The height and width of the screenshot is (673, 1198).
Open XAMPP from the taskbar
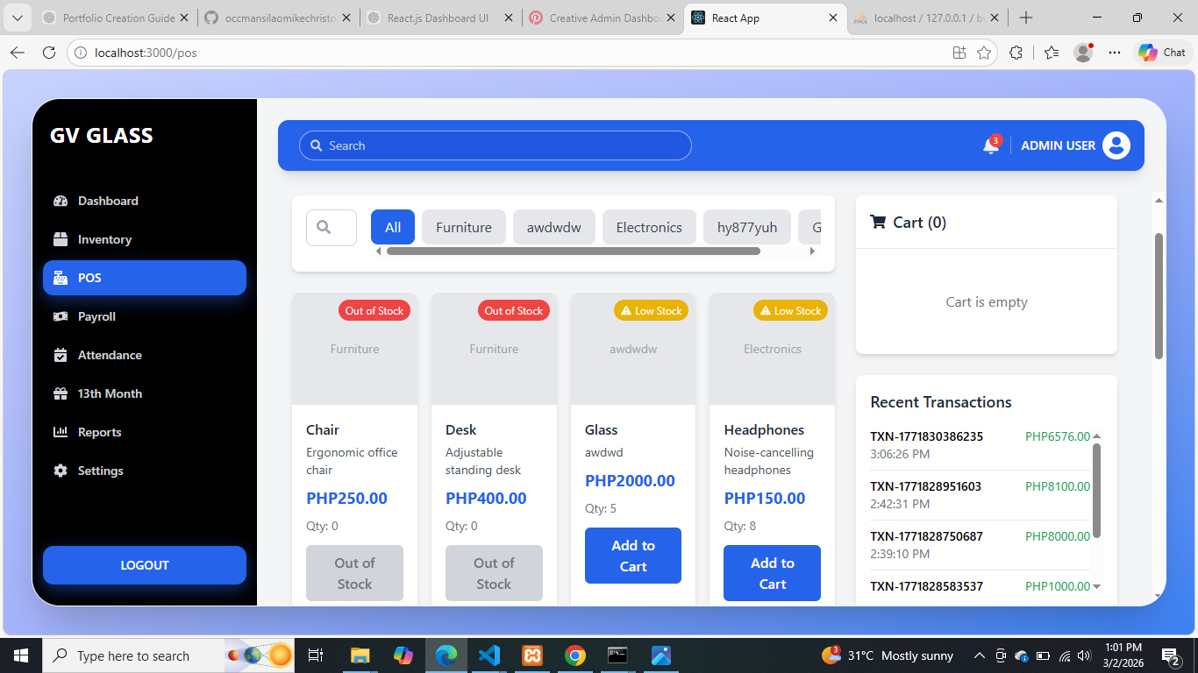(532, 655)
